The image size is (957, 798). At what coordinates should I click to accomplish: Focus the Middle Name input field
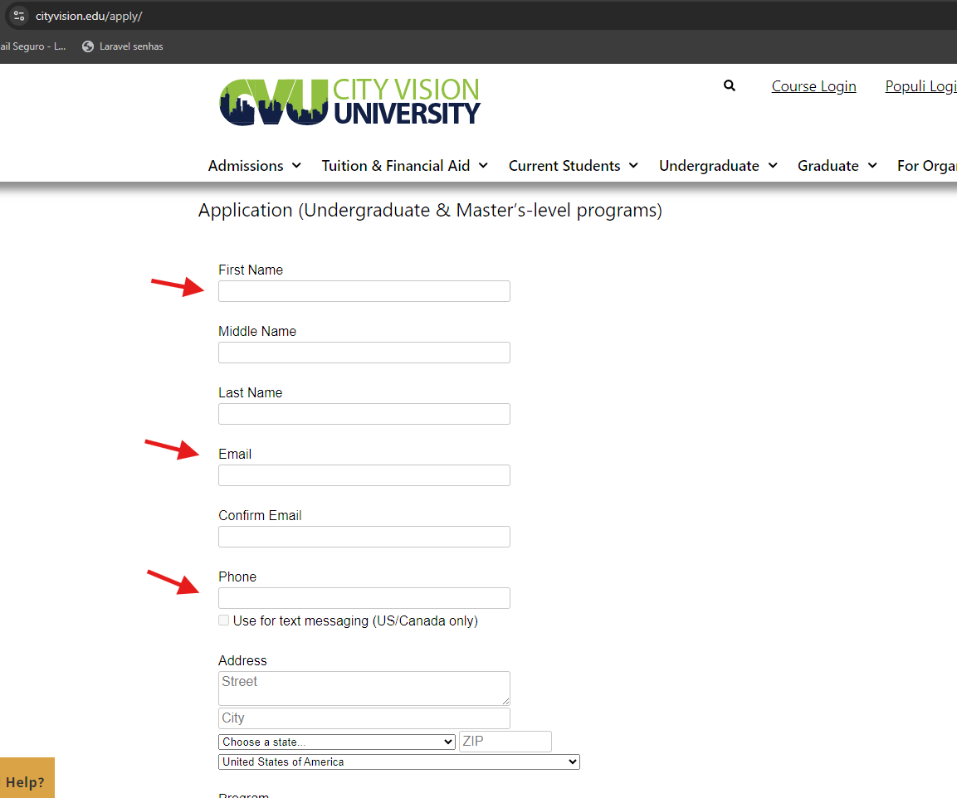[364, 353]
